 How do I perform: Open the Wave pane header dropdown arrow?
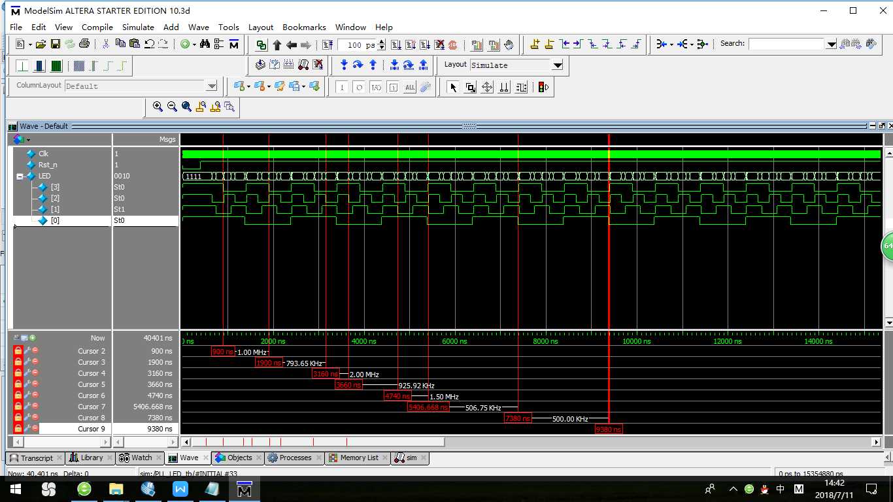(28, 140)
